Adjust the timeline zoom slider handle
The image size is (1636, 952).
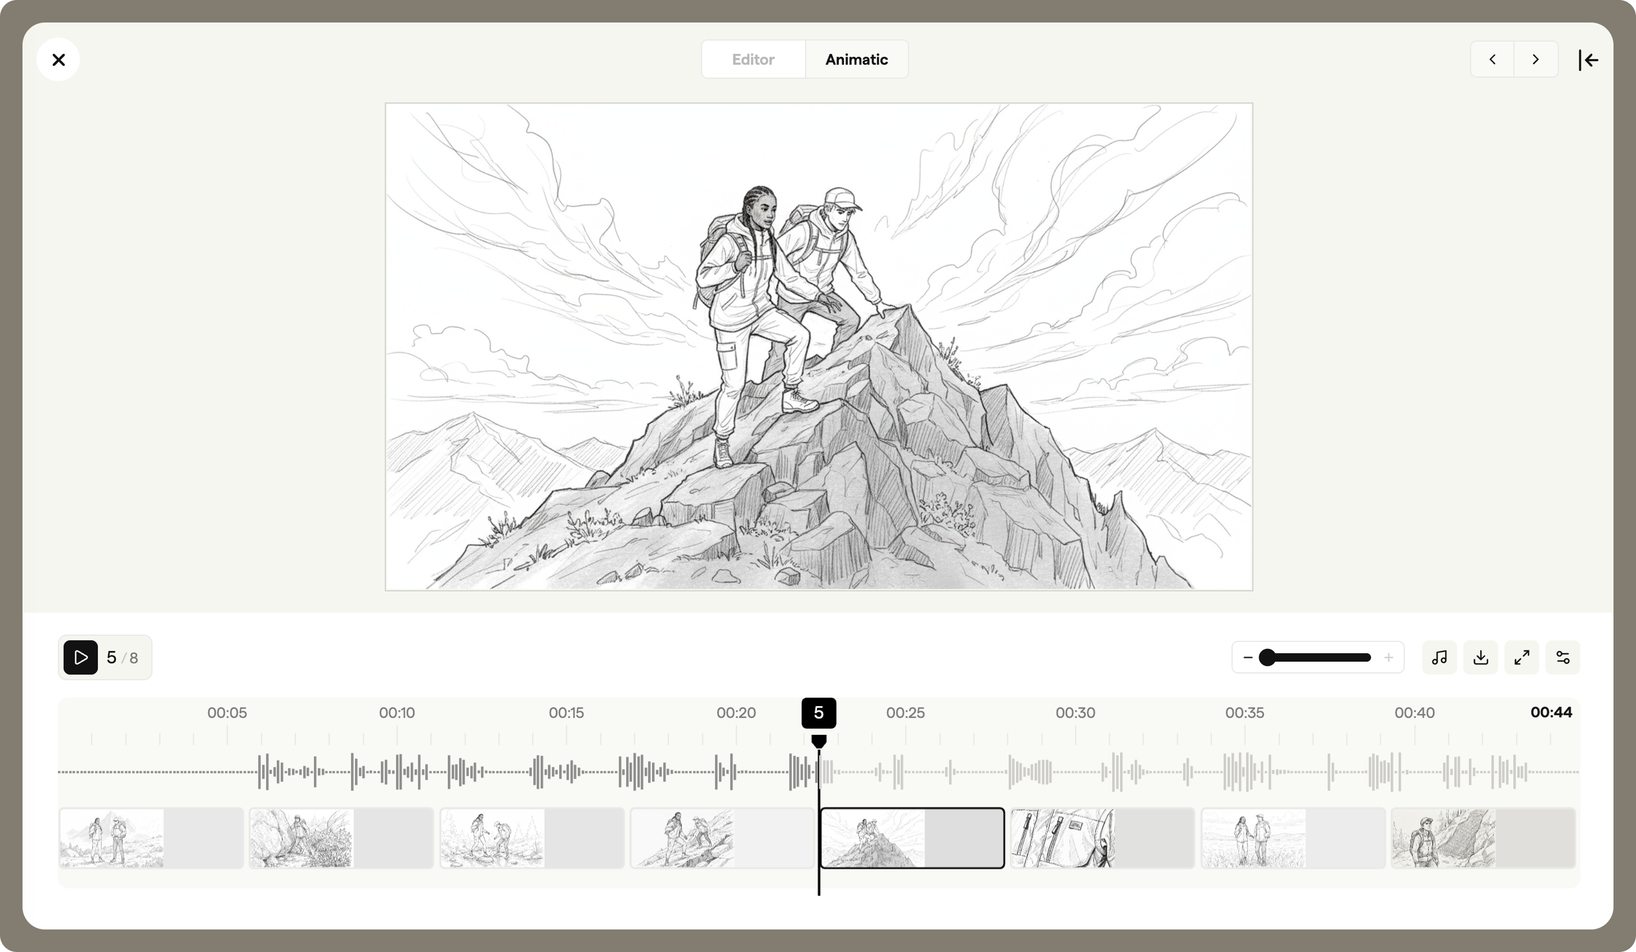coord(1268,657)
